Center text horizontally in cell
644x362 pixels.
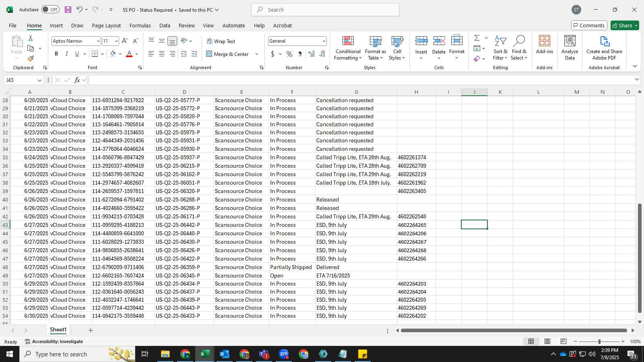point(162,54)
